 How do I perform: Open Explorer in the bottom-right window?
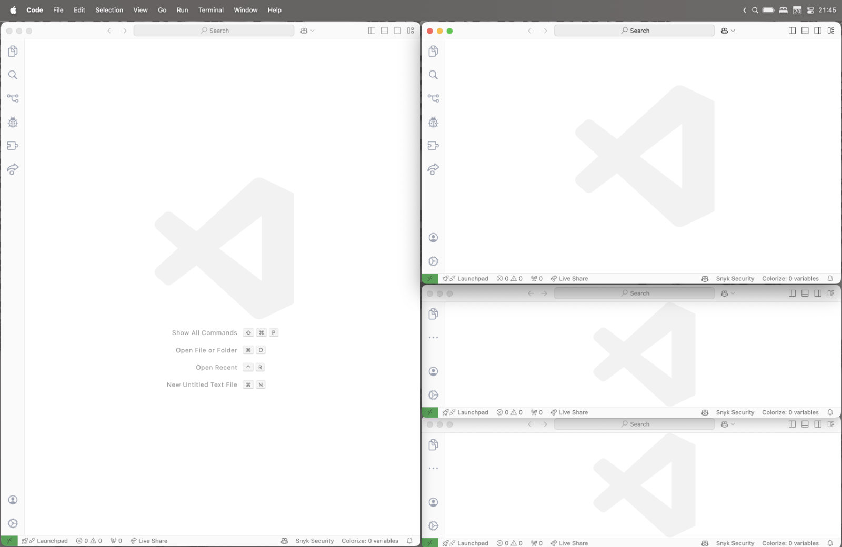[433, 445]
